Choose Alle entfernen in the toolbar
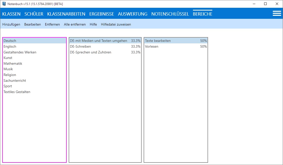The height and width of the screenshot is (165, 283). click(75, 25)
